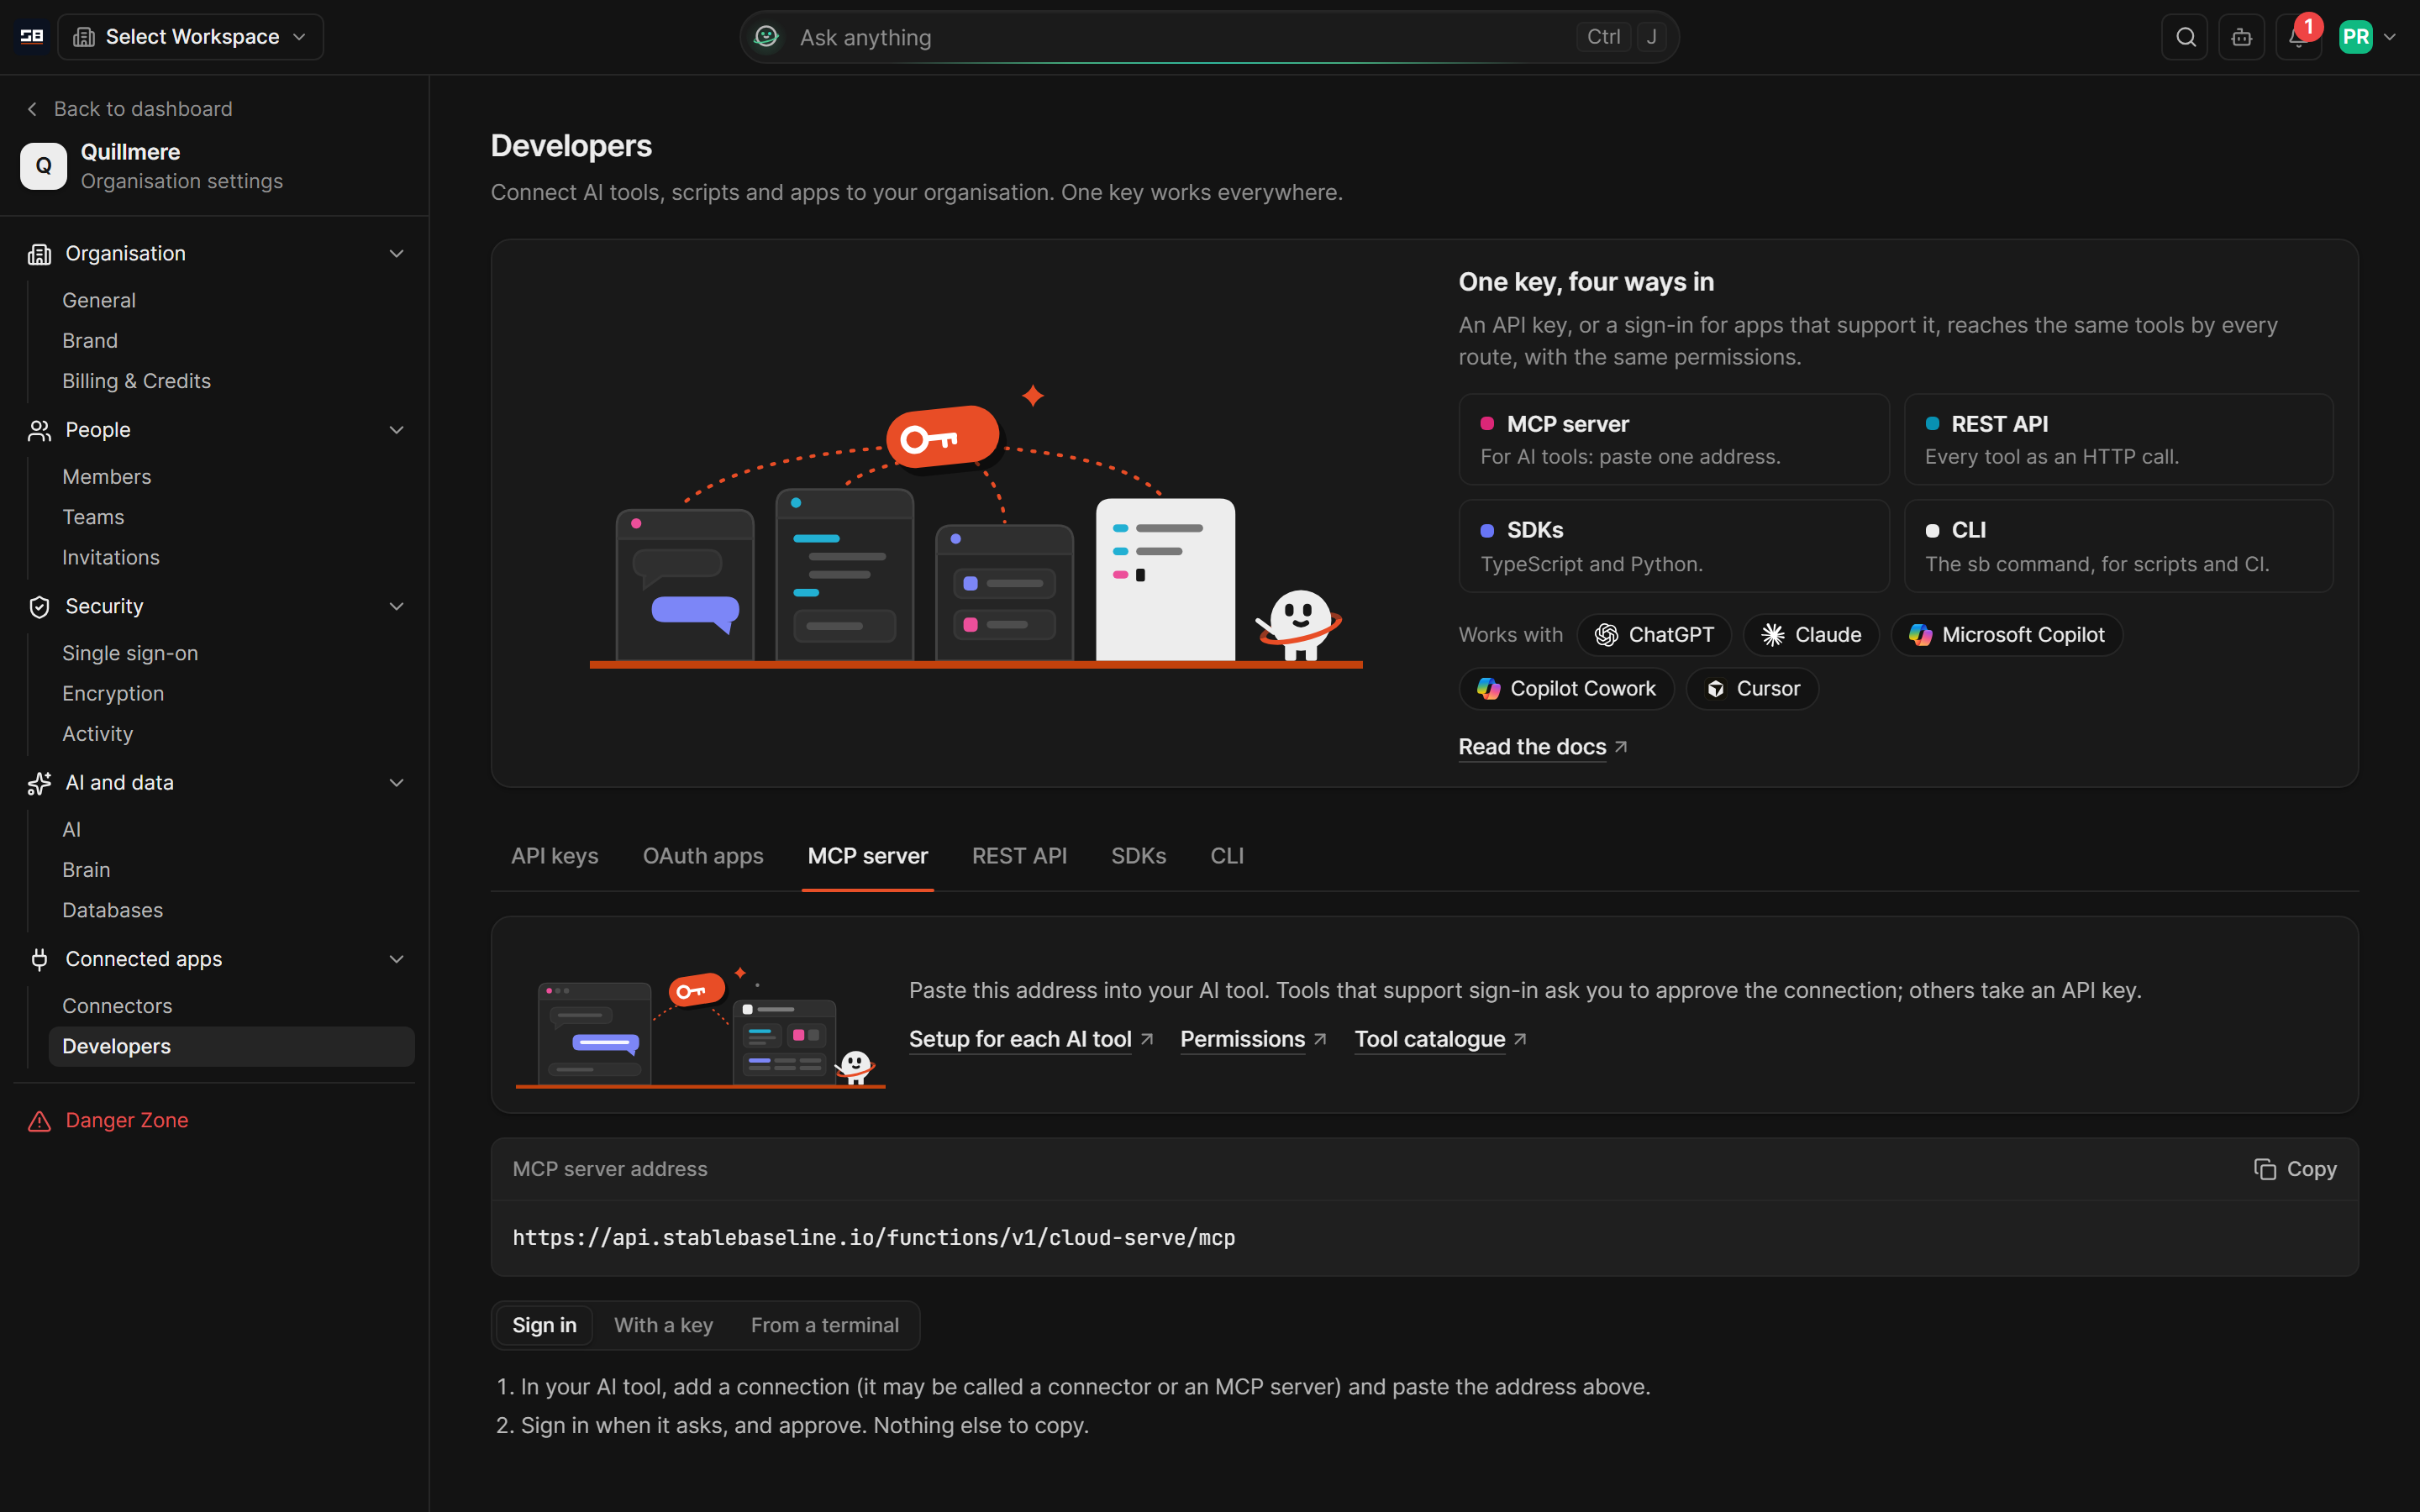Collapse the Connected apps section chevron
2420x1512 pixels.
click(396, 959)
